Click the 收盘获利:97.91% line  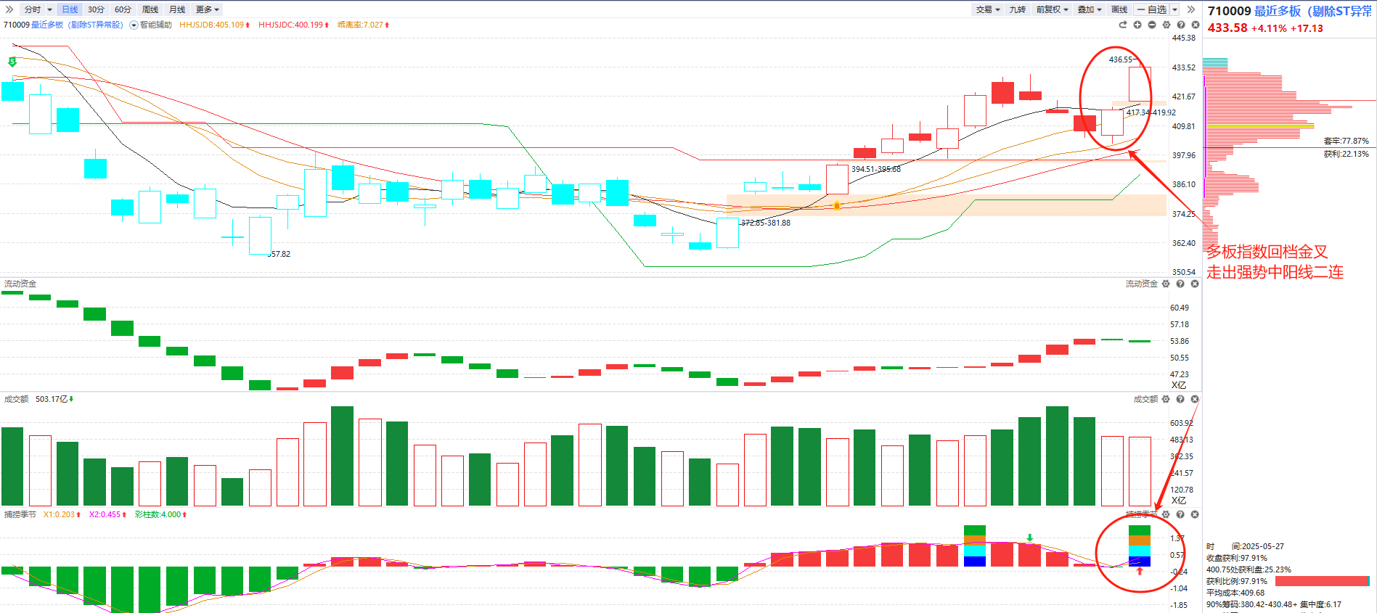(x=1237, y=558)
